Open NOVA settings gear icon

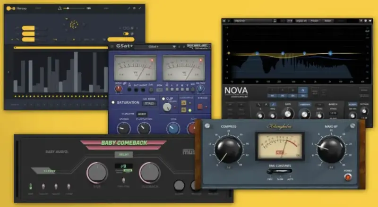(365, 21)
